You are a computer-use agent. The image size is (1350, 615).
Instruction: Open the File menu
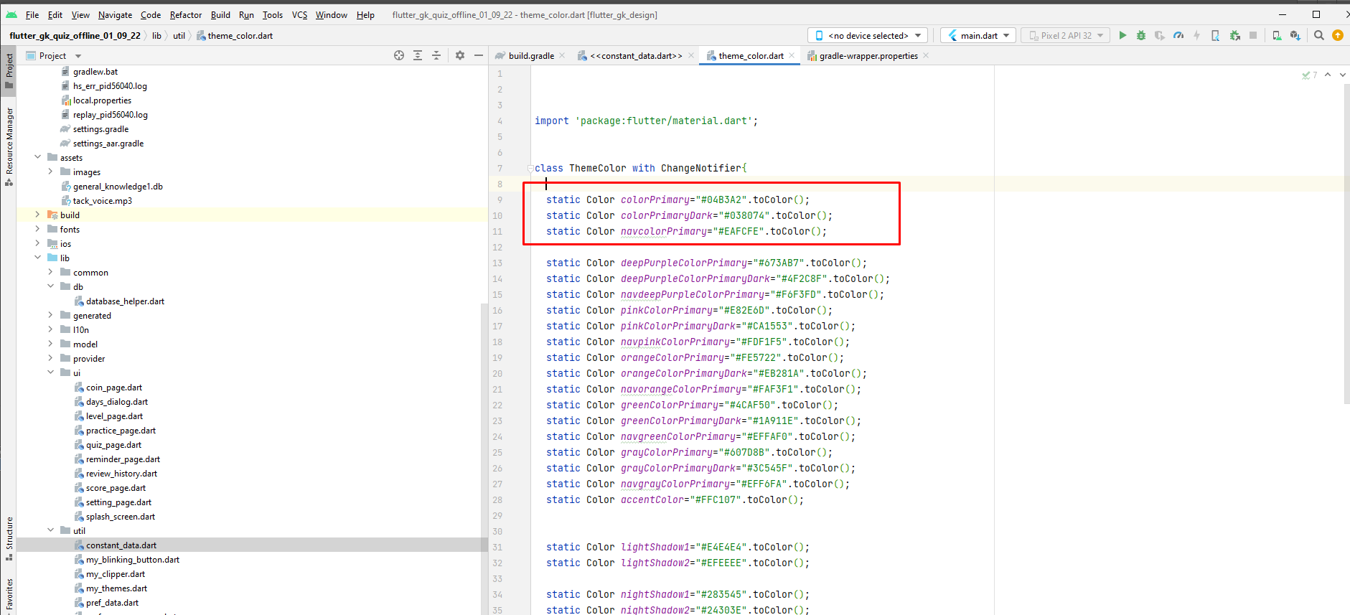click(x=32, y=14)
